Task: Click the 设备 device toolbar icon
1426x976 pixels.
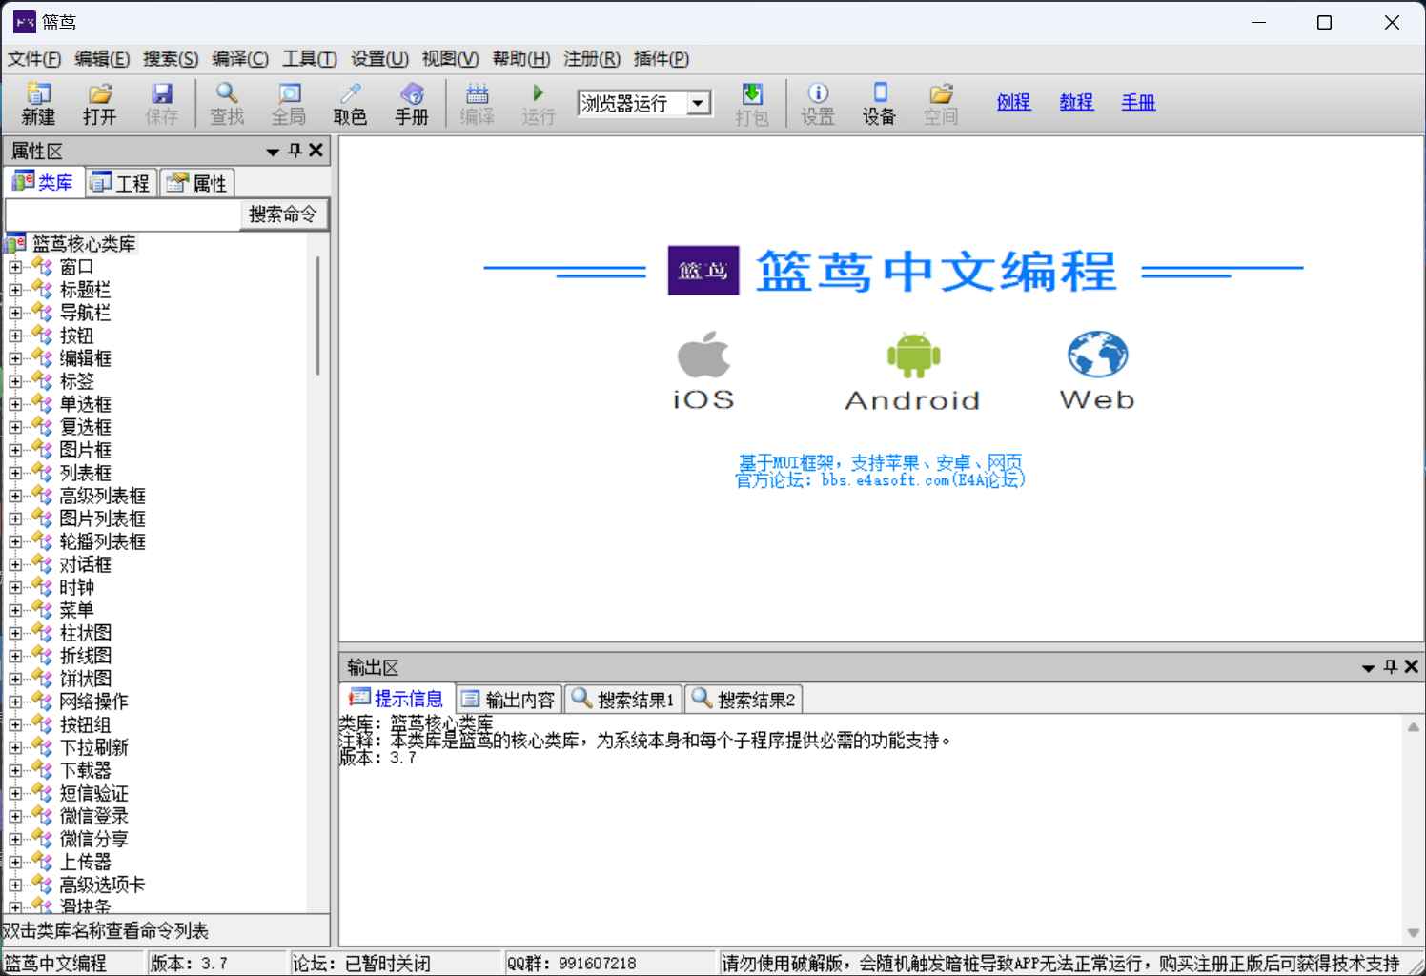Action: (x=879, y=103)
